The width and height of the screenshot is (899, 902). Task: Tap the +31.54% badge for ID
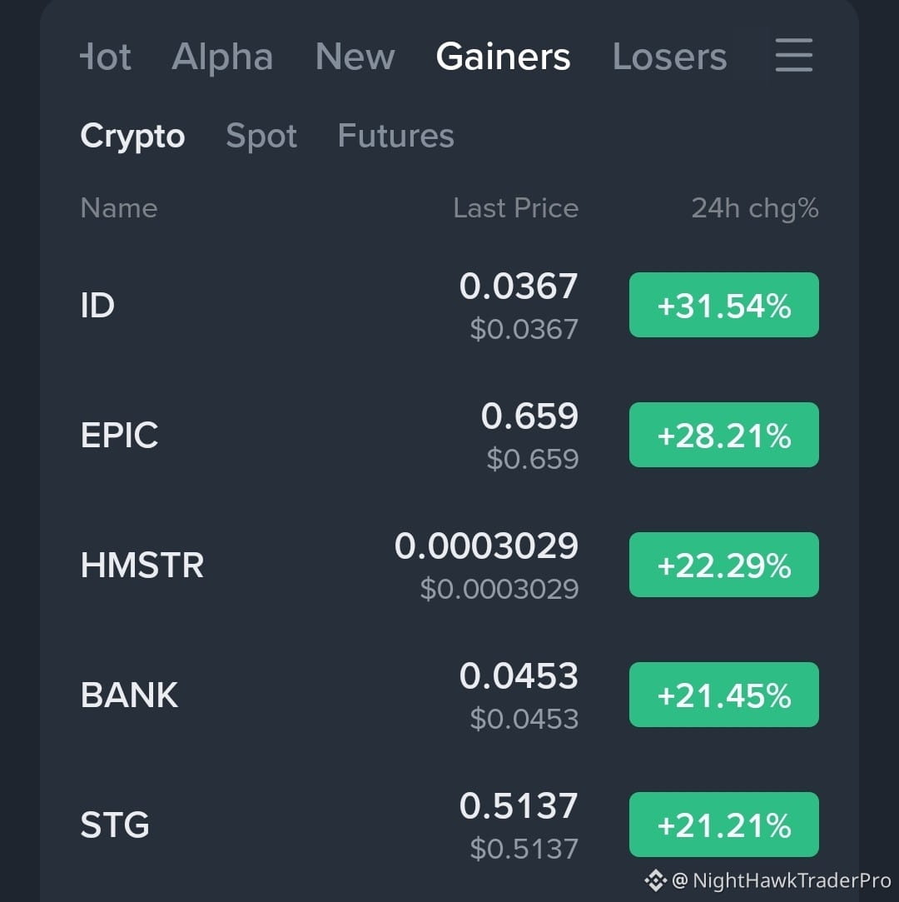click(723, 305)
